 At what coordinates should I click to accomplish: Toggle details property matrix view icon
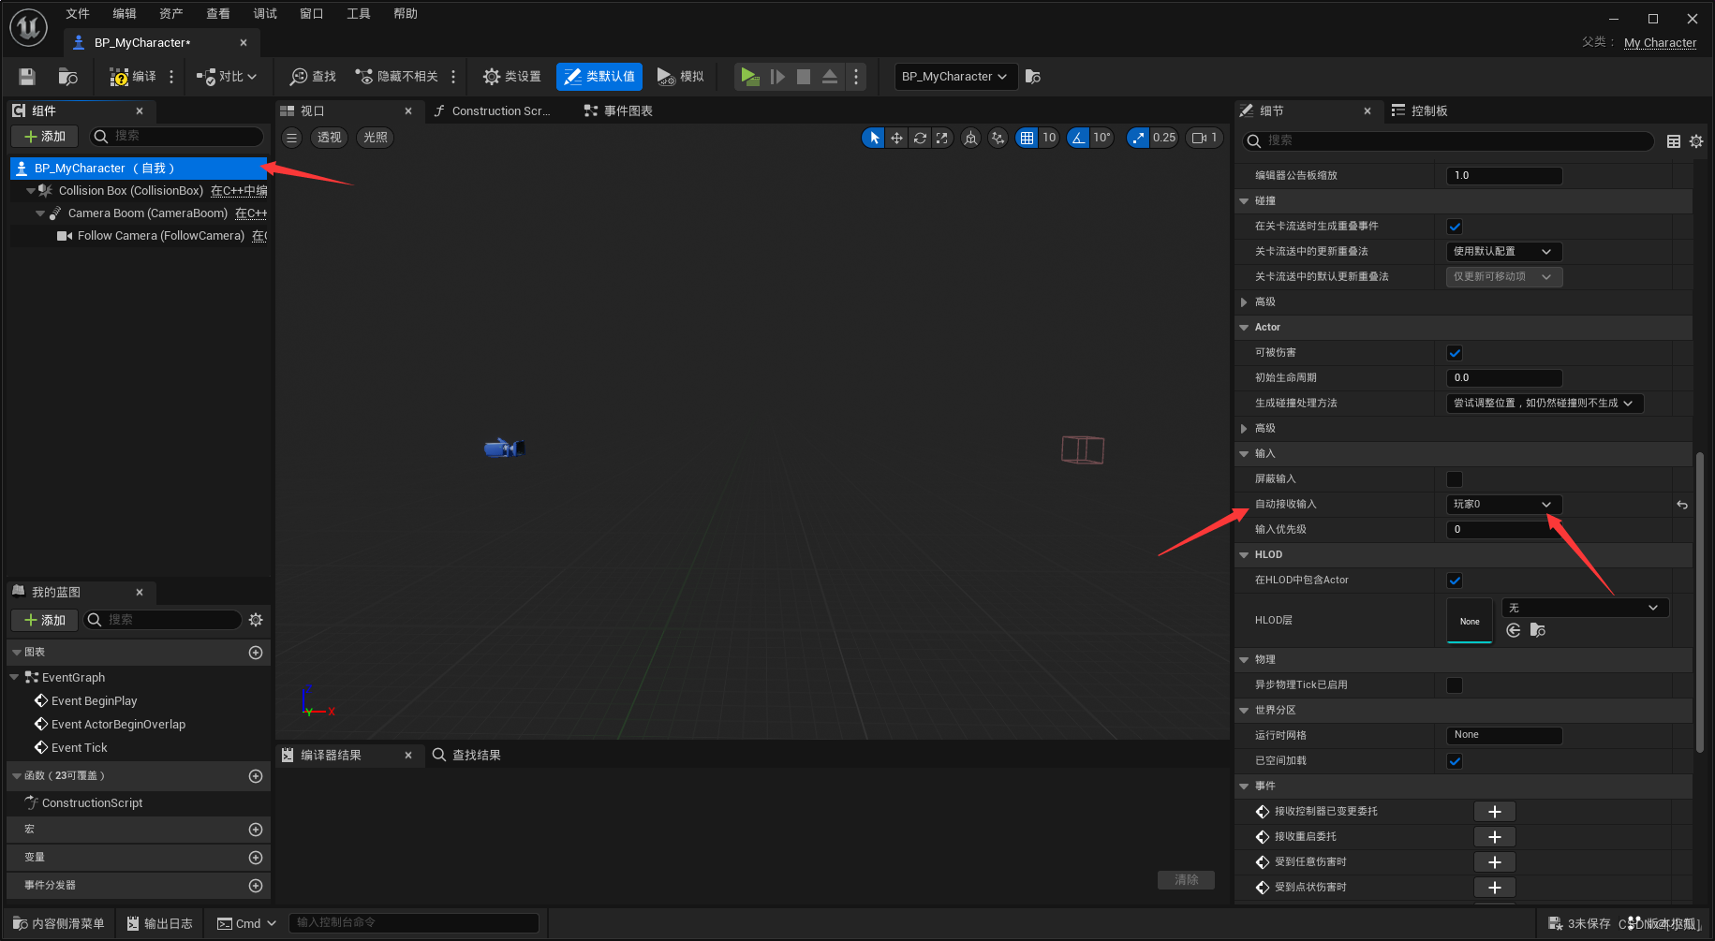point(1674,141)
